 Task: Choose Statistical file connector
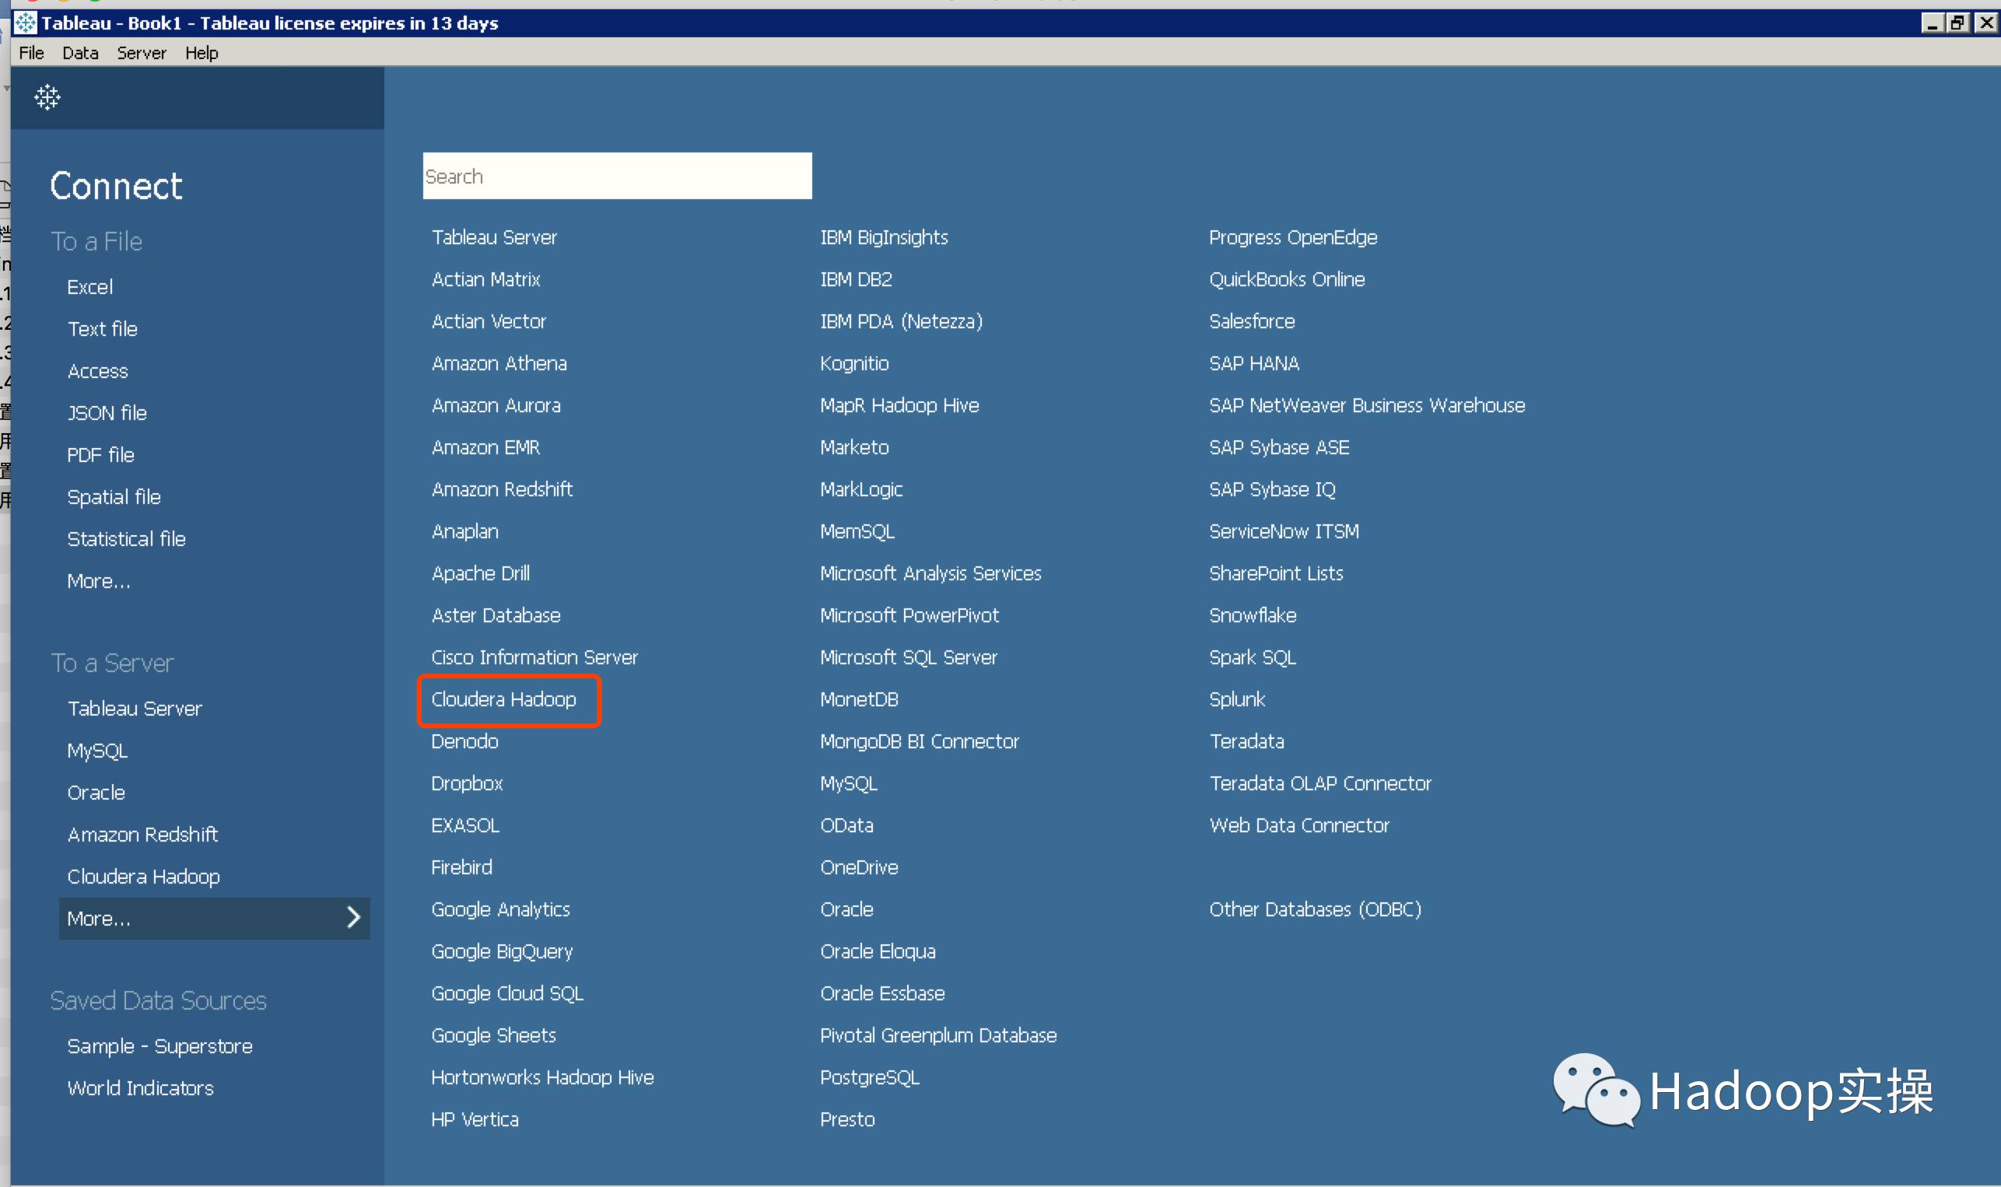126,539
